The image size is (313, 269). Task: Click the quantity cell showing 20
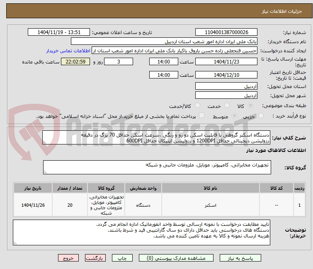(70, 205)
